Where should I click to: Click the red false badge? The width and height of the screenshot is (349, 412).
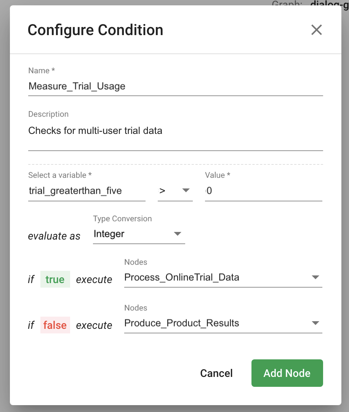point(55,325)
